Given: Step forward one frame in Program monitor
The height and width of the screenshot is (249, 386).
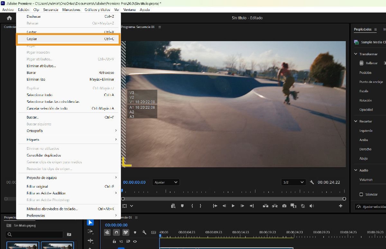Looking at the screenshot, I should pyautogui.click(x=243, y=206).
